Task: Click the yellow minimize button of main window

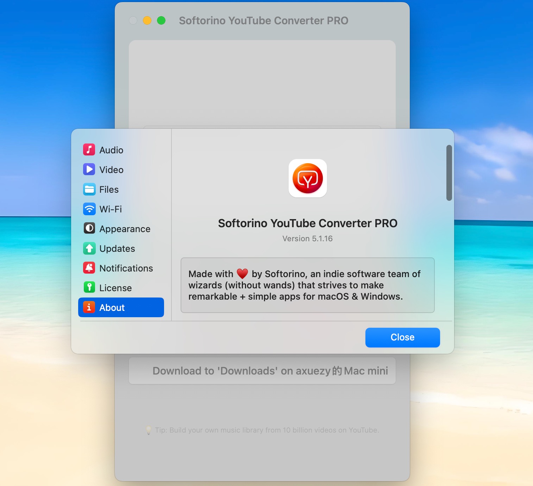Action: 147,20
